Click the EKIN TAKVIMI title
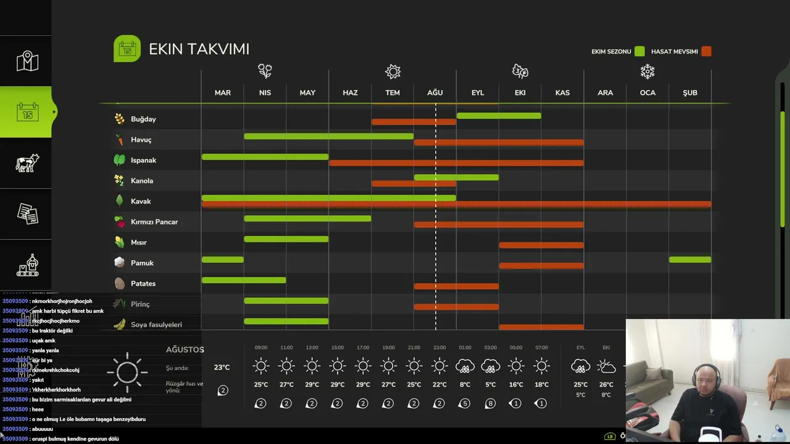 [x=199, y=49]
